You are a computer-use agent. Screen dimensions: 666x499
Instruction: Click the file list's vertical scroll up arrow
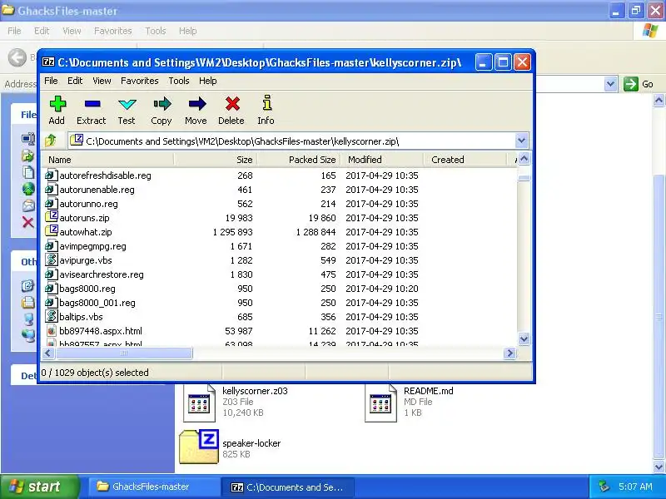524,159
